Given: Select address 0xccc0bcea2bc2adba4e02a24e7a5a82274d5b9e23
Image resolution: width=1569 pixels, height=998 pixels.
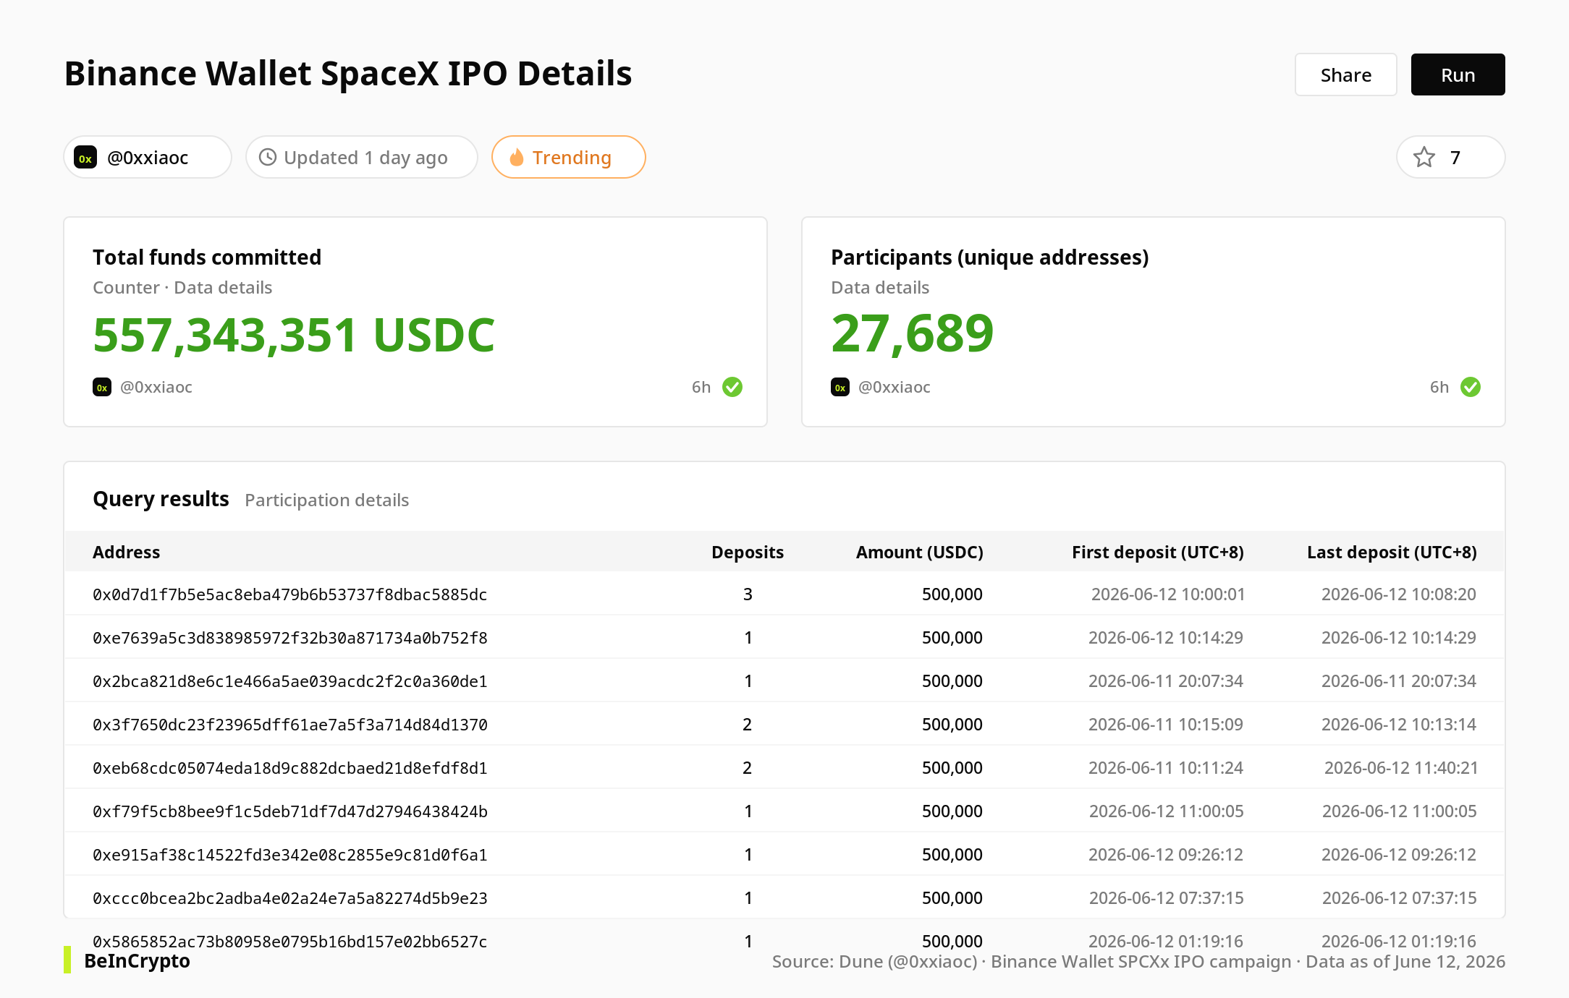Looking at the screenshot, I should 290,898.
